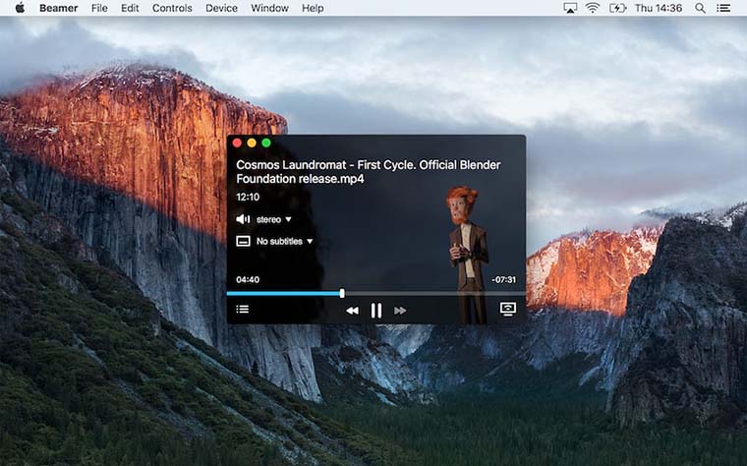
Task: Open the playlist icon in Beamer
Action: (243, 310)
